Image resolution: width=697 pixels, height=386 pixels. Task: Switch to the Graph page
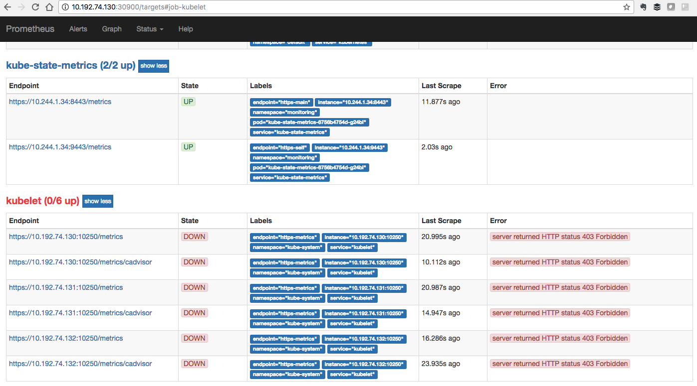112,29
